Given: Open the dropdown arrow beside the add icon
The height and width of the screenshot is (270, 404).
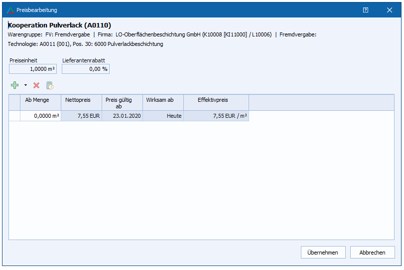Looking at the screenshot, I should click(25, 85).
